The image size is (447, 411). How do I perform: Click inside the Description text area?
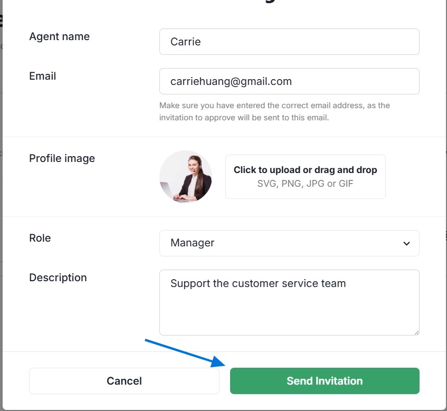pyautogui.click(x=289, y=311)
